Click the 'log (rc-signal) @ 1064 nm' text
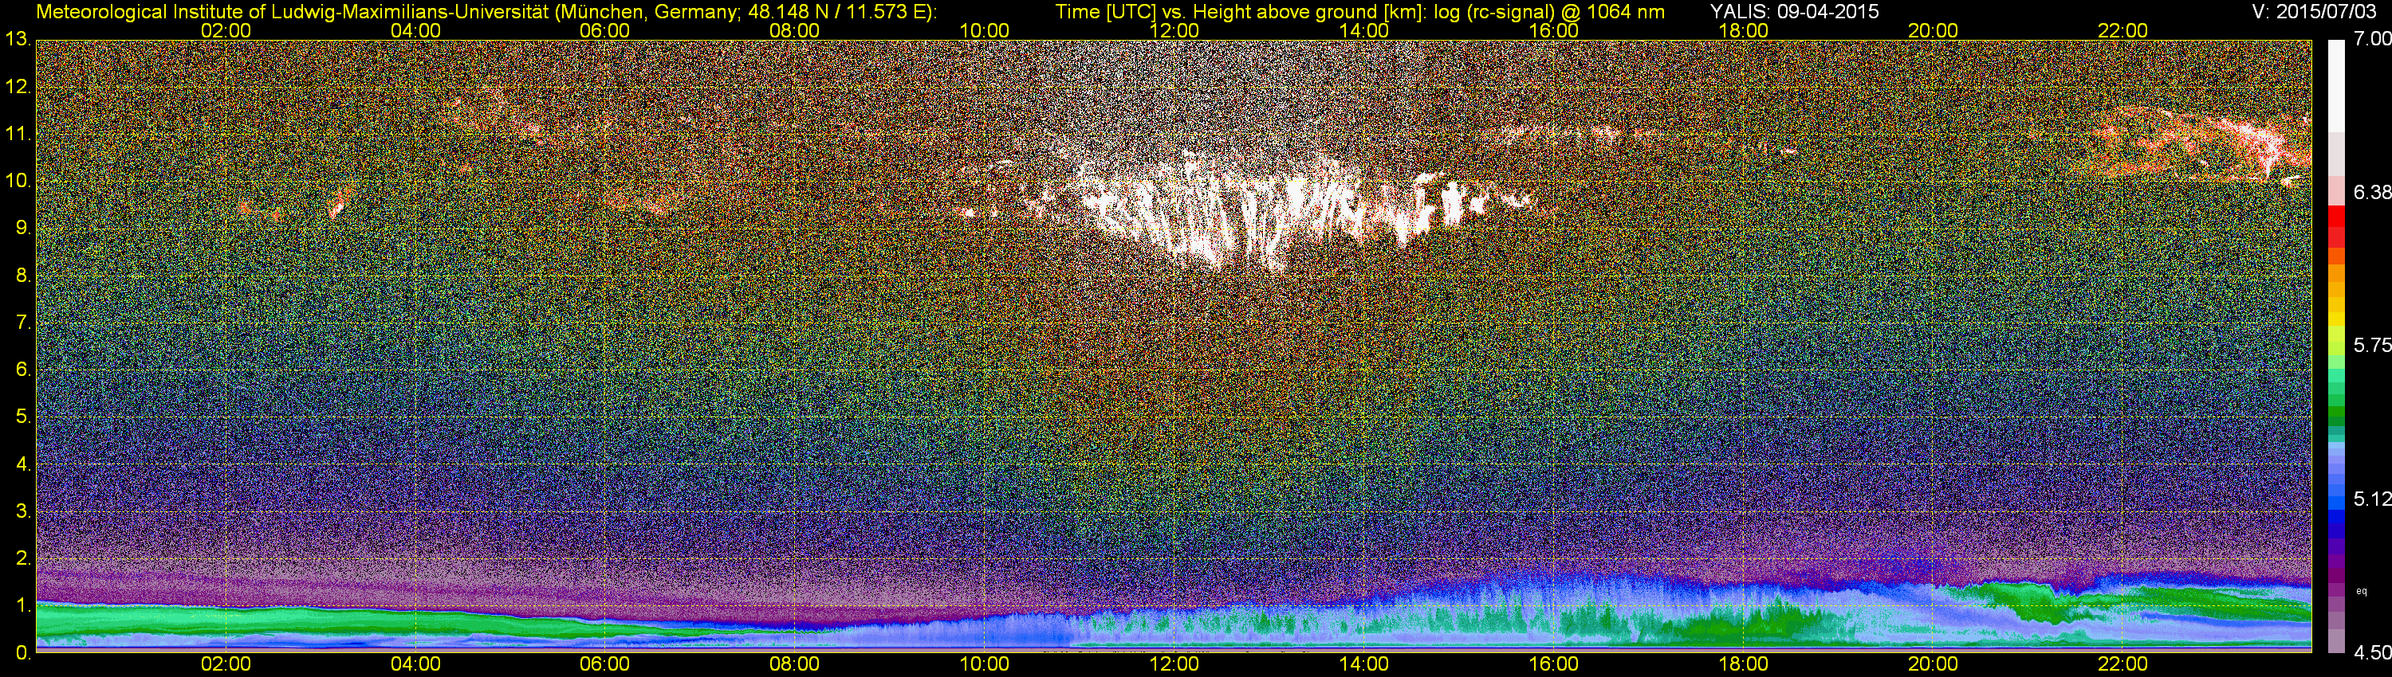The width and height of the screenshot is (2392, 677). coord(1549,11)
